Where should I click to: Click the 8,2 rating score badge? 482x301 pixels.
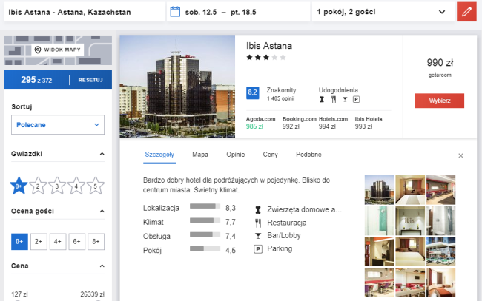pos(252,92)
